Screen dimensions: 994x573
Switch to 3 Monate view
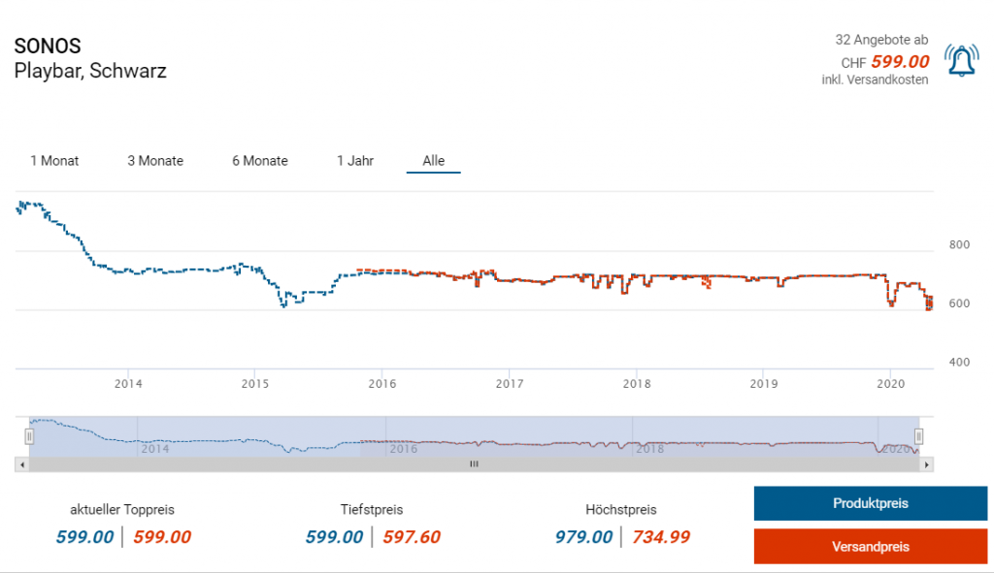[155, 161]
